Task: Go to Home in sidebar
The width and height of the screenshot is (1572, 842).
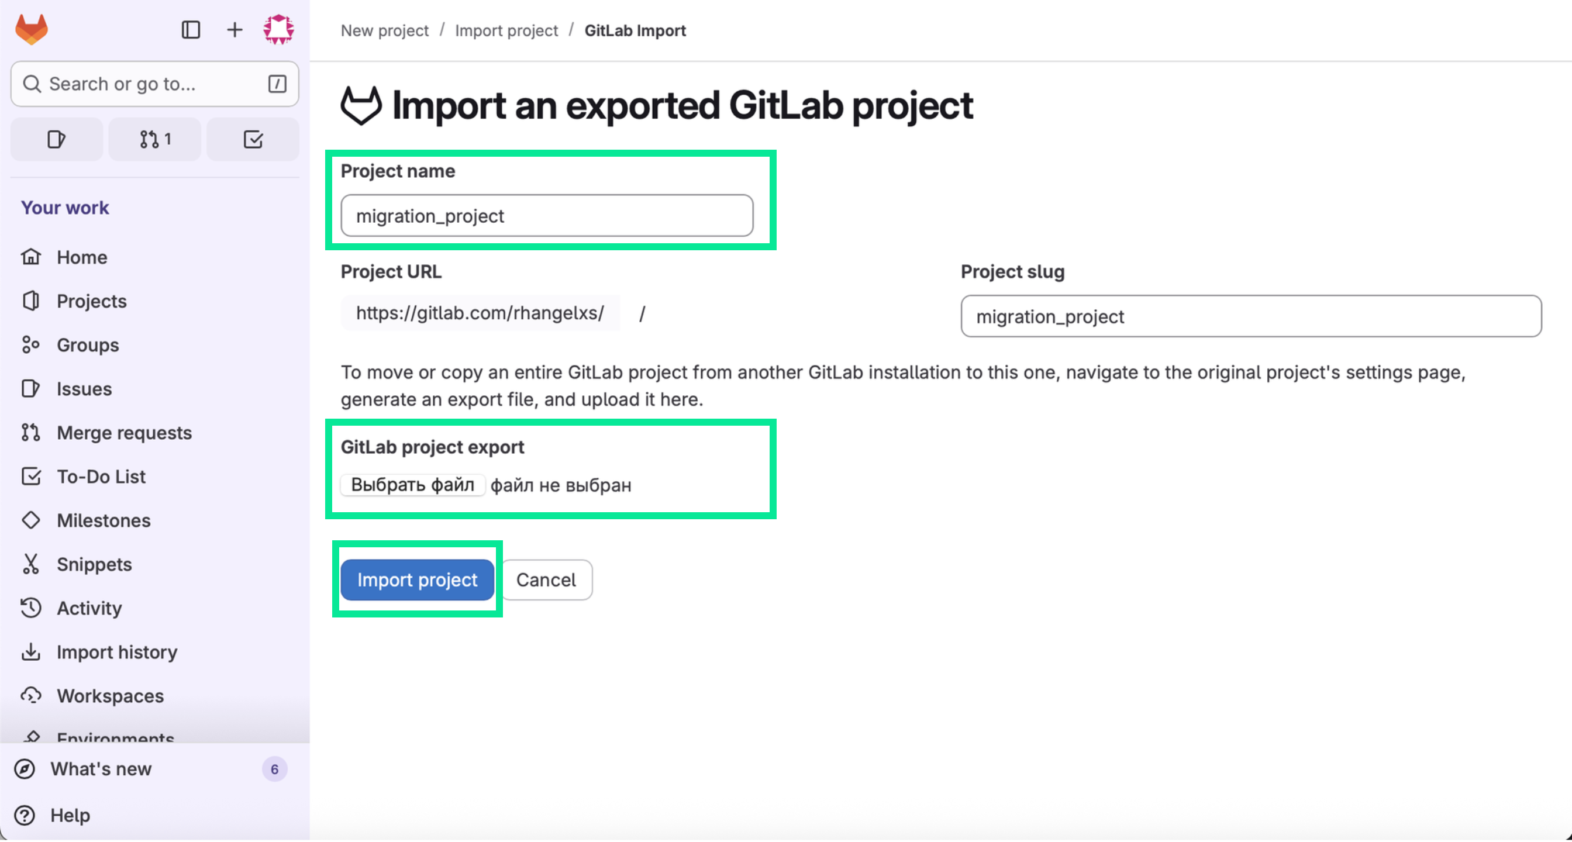Action: [82, 257]
